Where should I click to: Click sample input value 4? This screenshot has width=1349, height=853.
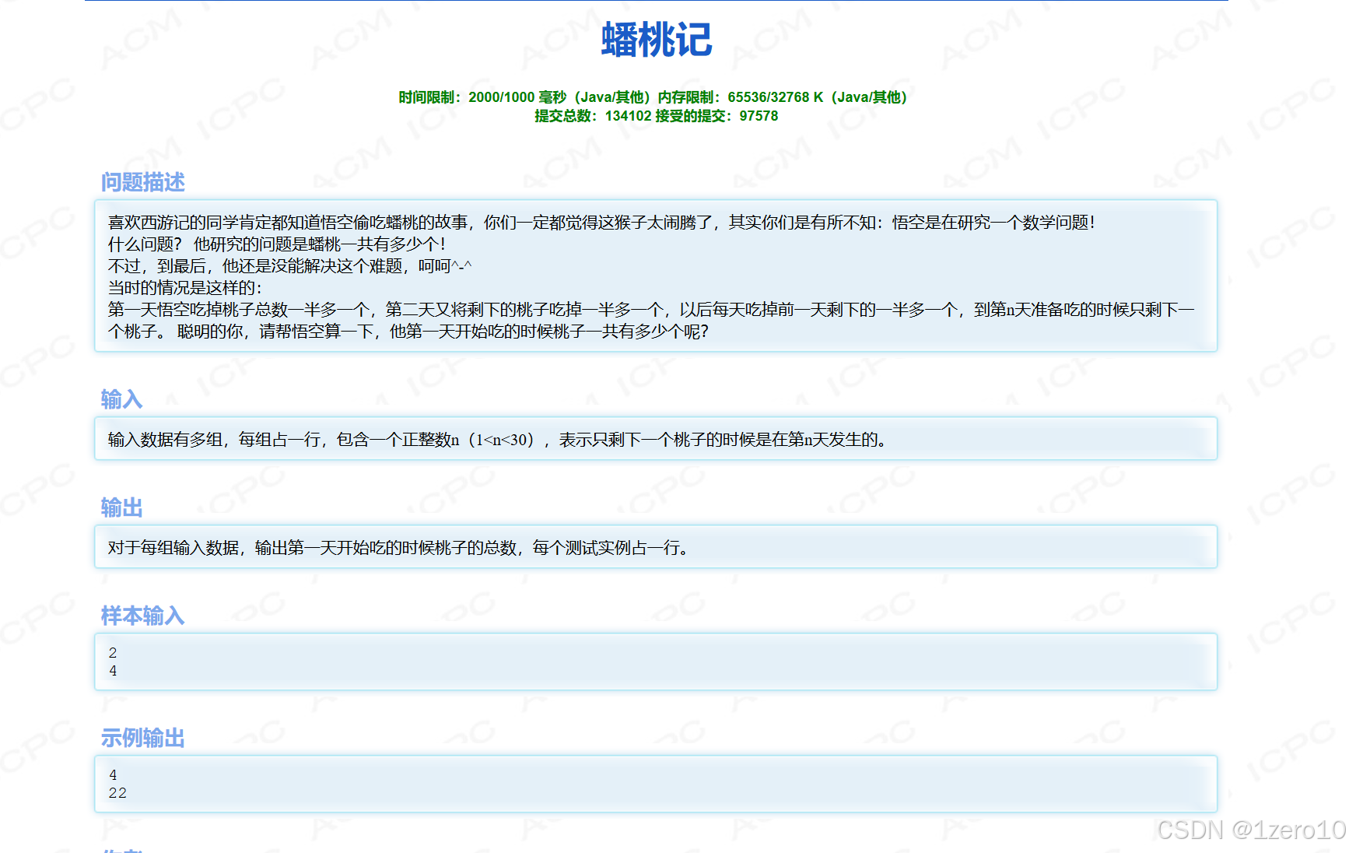[113, 671]
